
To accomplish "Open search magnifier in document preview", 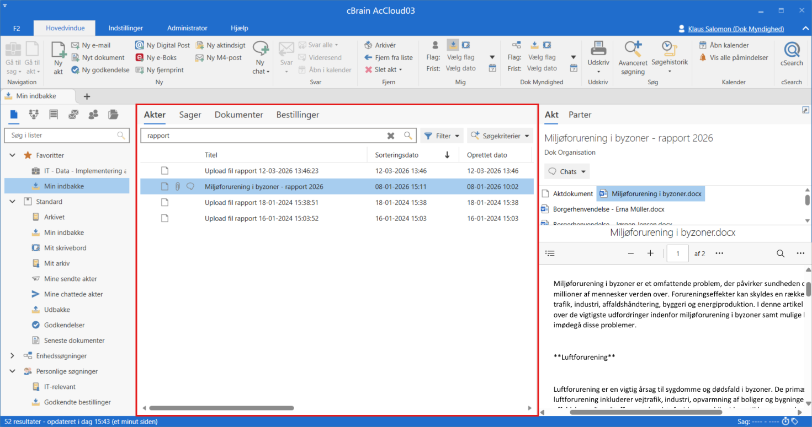I will 781,253.
